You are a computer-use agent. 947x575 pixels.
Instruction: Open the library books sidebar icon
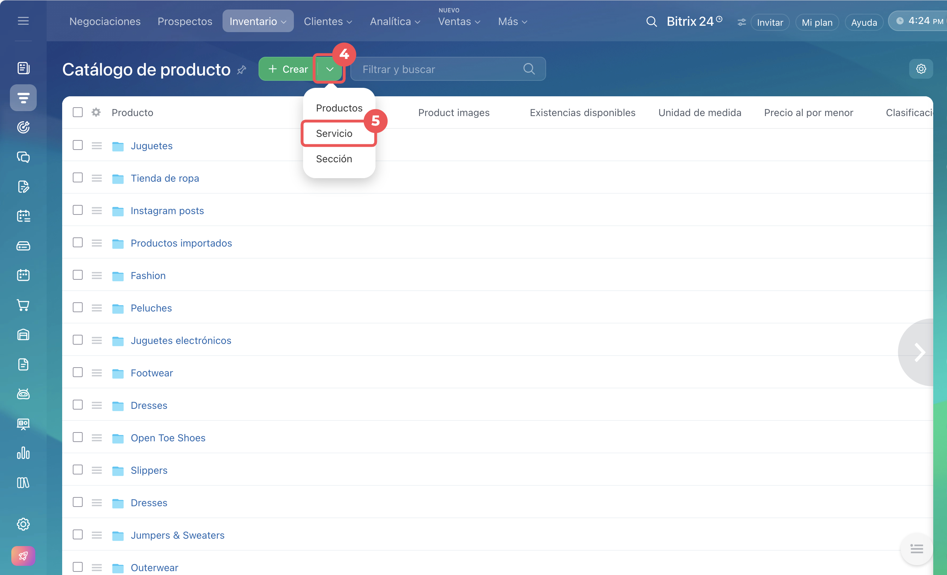[23, 483]
